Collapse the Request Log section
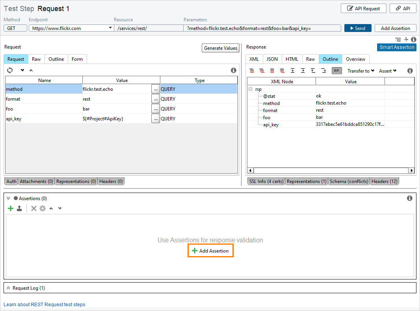 [9, 288]
